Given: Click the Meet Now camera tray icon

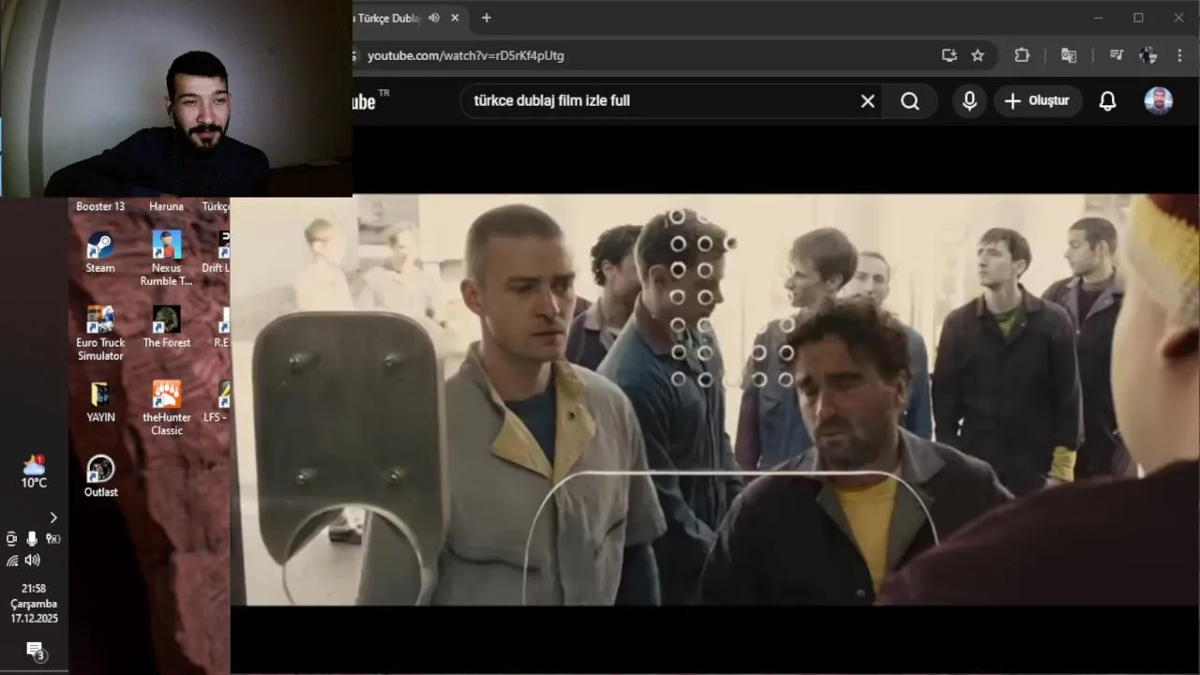Looking at the screenshot, I should [x=11, y=538].
